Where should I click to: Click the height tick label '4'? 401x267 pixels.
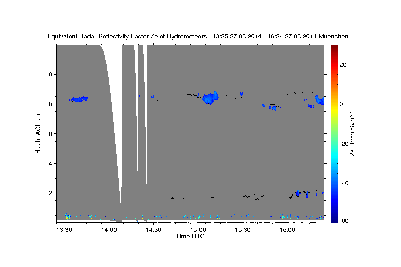pyautogui.click(x=50, y=164)
